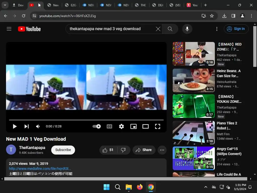
Task: Open Heinz Beanz video title
Action: (229, 73)
